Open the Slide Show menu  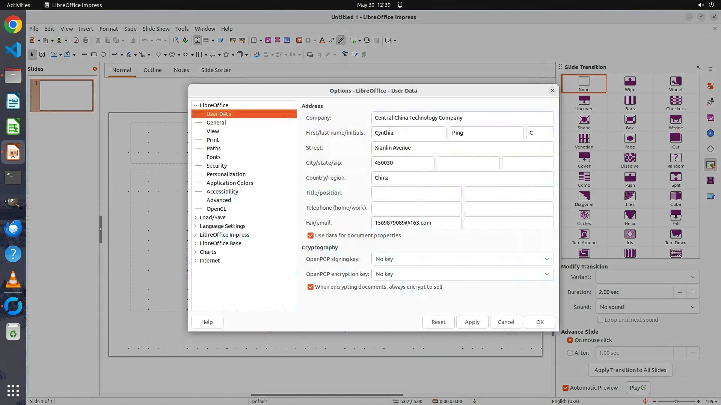click(156, 29)
